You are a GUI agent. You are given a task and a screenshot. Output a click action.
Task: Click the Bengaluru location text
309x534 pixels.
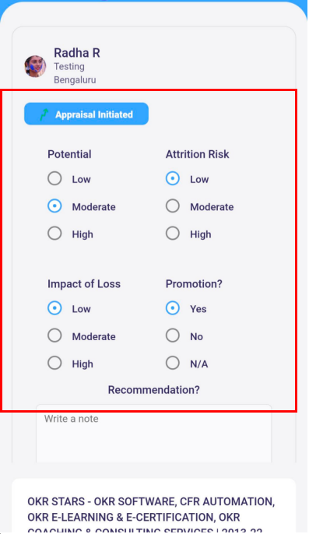point(75,80)
